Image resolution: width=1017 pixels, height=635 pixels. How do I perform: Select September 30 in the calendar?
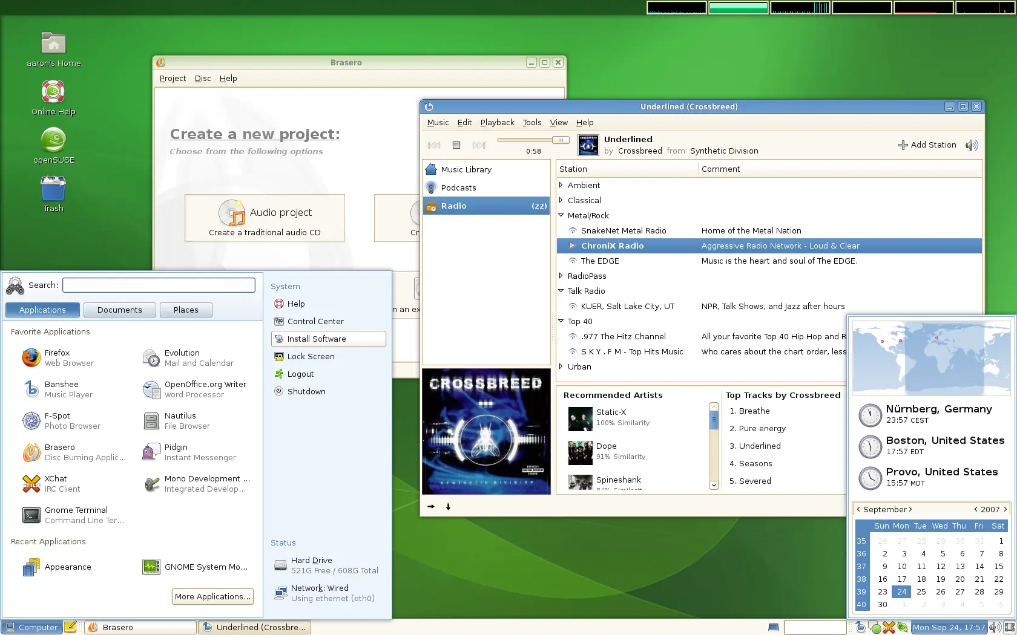882,604
